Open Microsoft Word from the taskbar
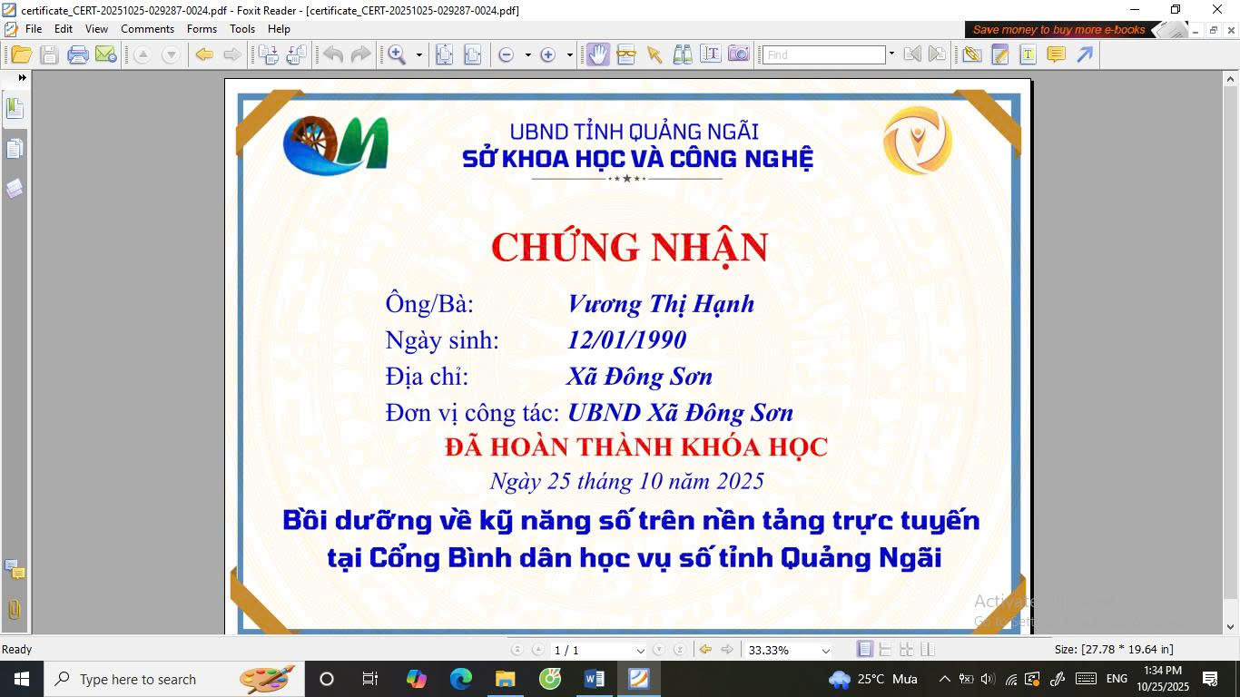This screenshot has height=697, width=1240. point(595,679)
